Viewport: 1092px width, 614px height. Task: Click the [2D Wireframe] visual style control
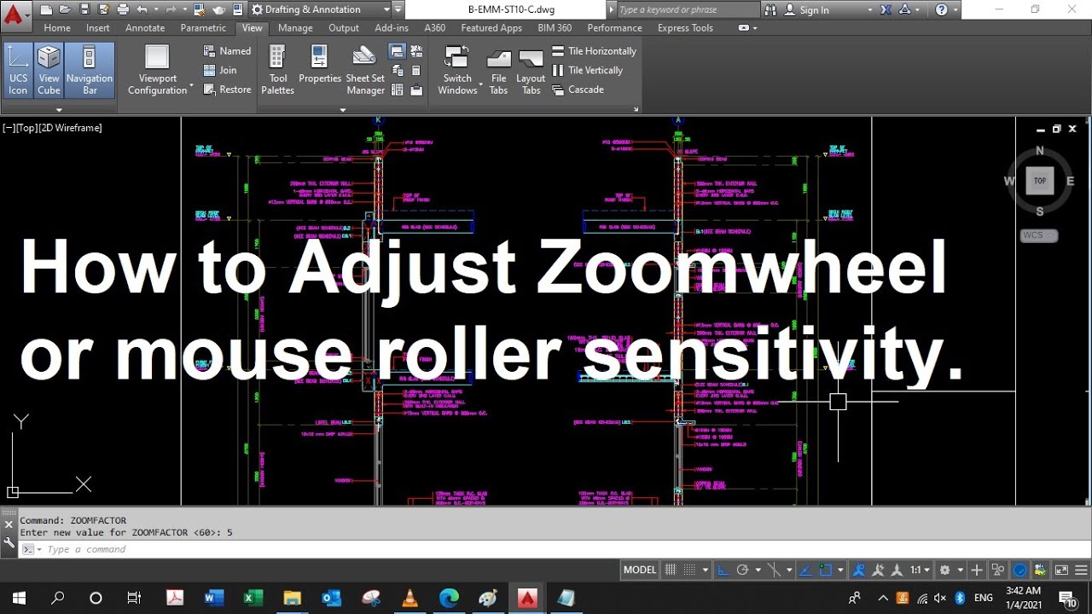[71, 128]
